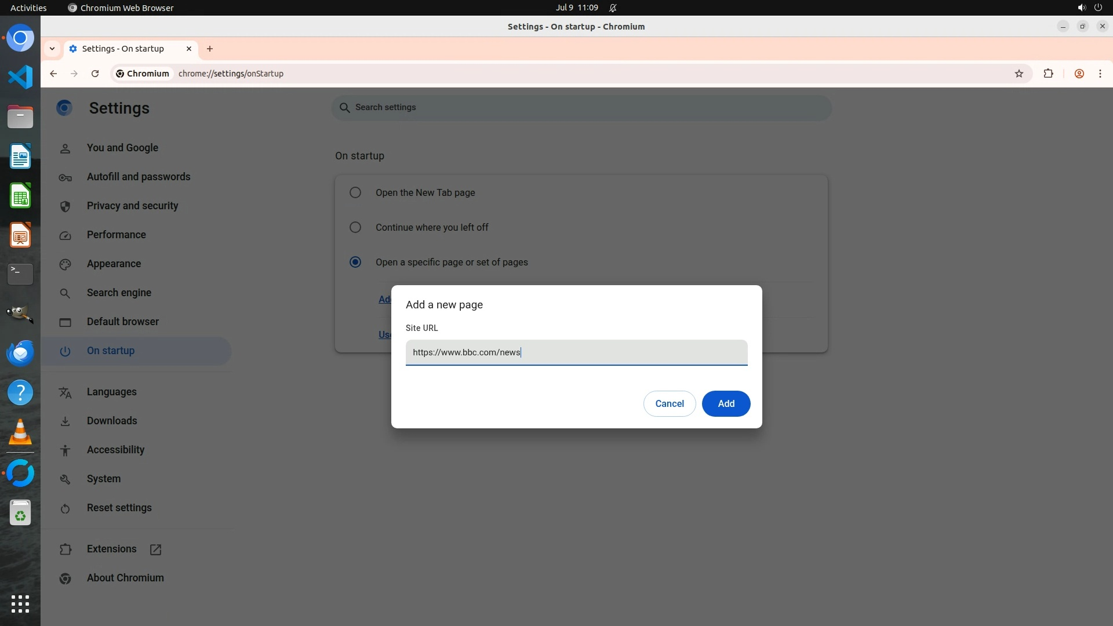
Task: Click the back navigation arrow
Action: click(x=53, y=74)
